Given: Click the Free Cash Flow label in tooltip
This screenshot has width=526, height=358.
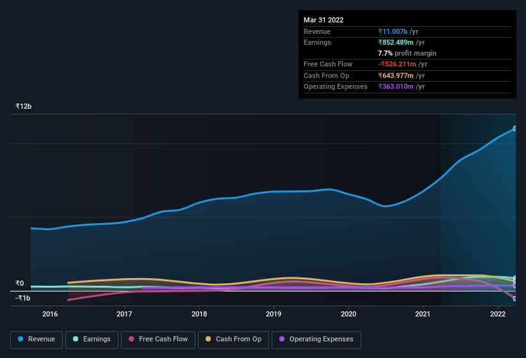Looking at the screenshot, I should point(328,64).
